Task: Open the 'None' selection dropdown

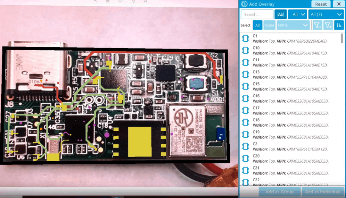Action: coord(293,25)
